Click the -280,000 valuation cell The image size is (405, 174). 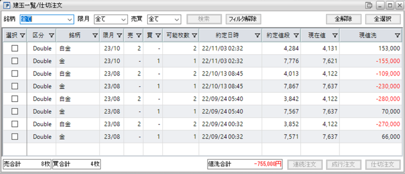[x=370, y=99]
